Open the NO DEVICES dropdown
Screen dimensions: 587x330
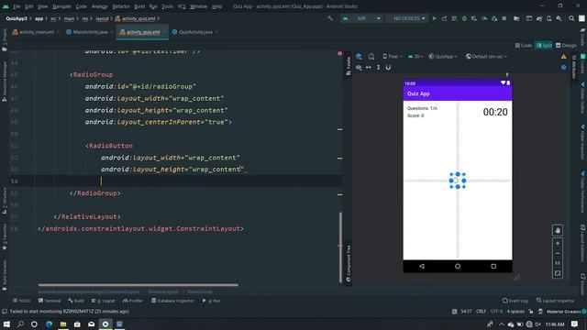[407, 18]
